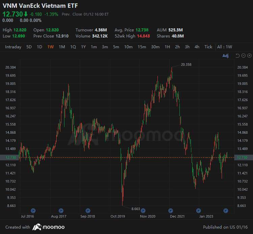Open quarterly marker near Jan 2023

click(198, 211)
